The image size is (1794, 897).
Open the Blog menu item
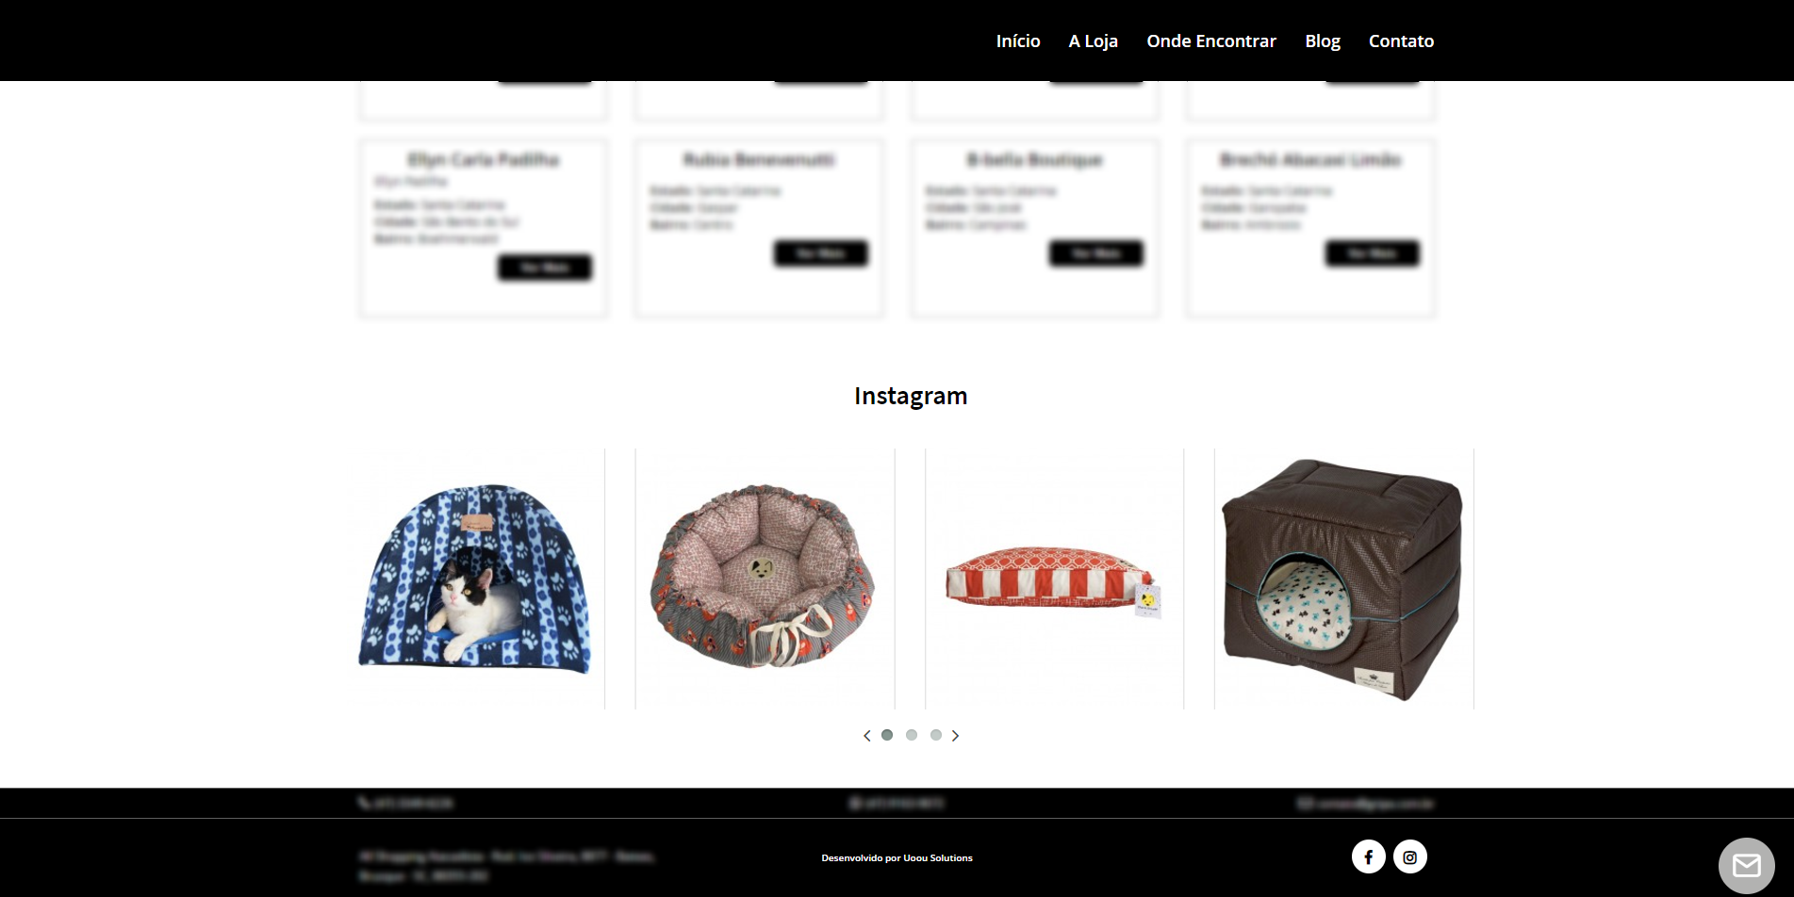click(x=1323, y=41)
